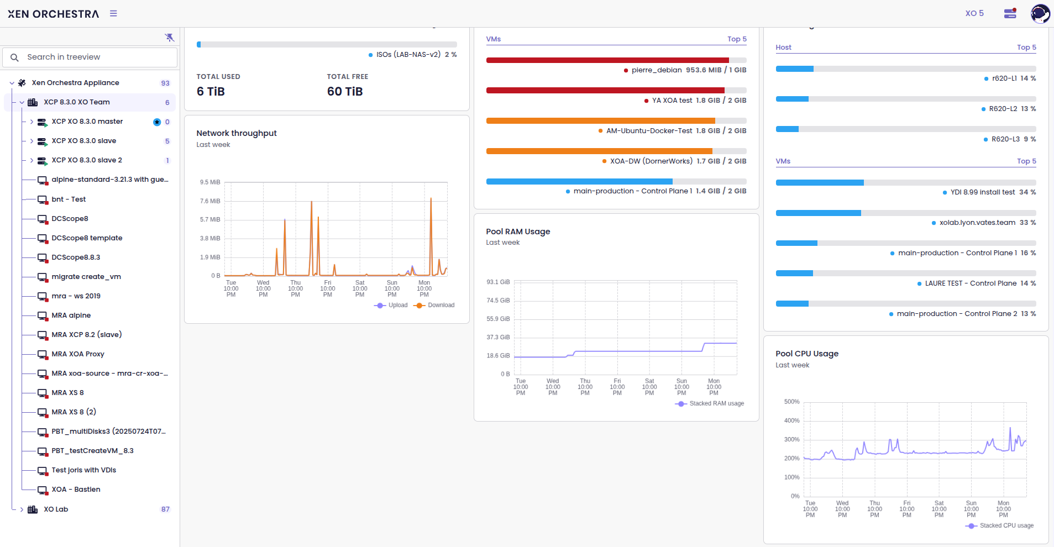Click the XCP XO 8.3.0 master host icon
Viewport: 1054px width, 547px height.
click(x=42, y=122)
